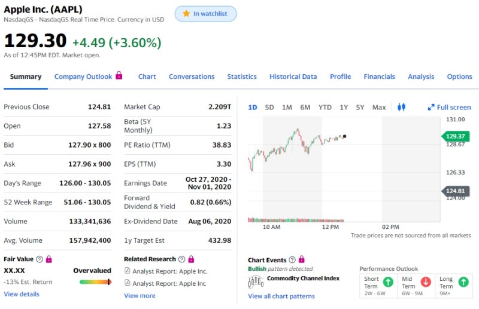Viewport: 479px width, 309px height.
Task: Click the Apple Inc. (AAPL) heading
Action: coord(43,10)
